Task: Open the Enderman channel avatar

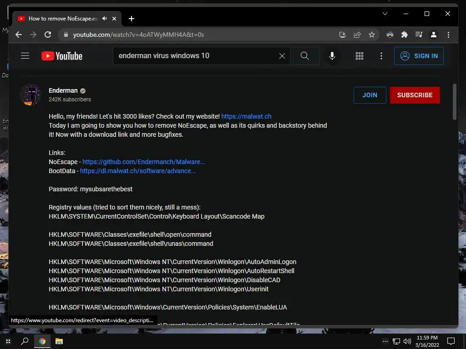Action: [x=30, y=95]
